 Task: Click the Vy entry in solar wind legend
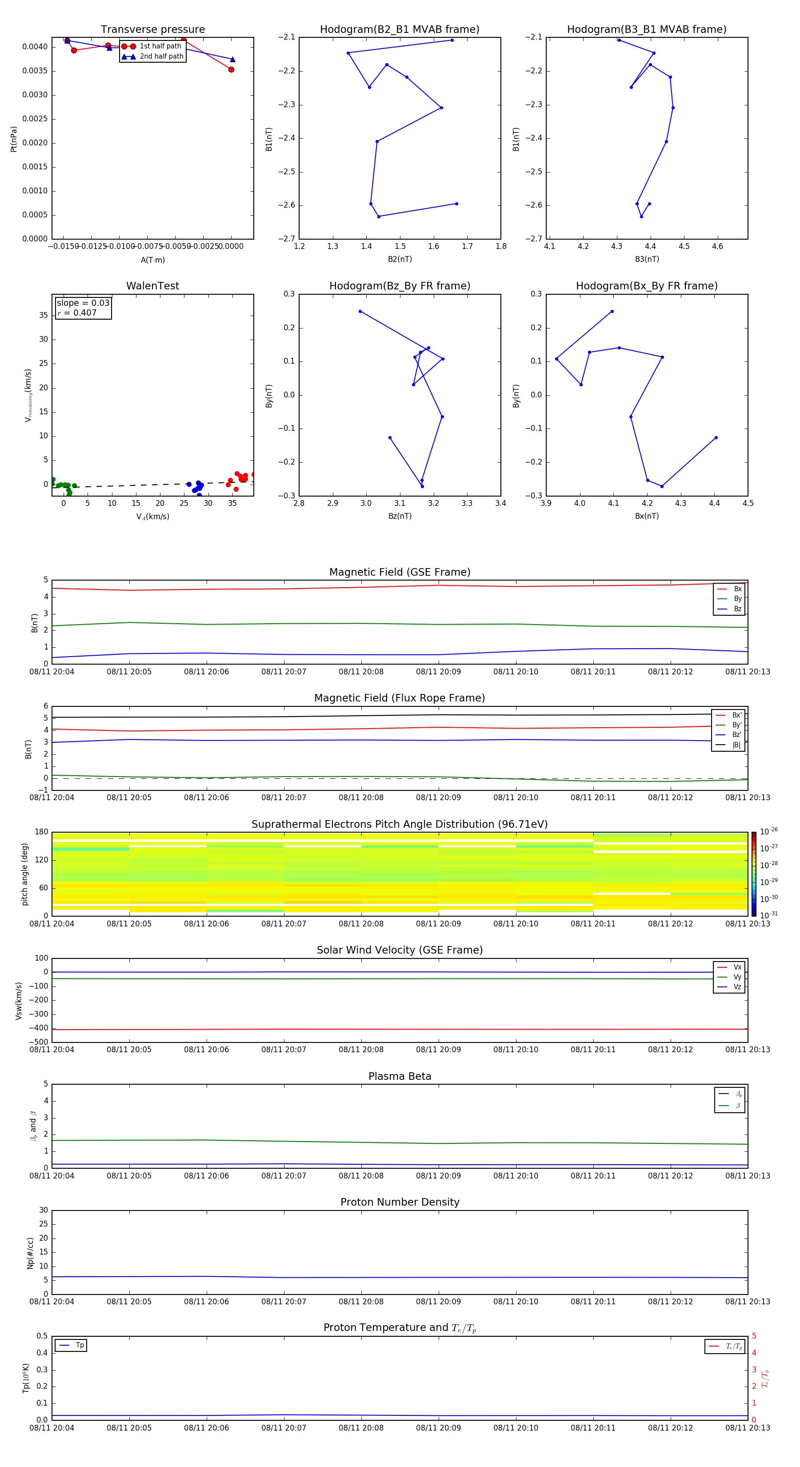coord(729,977)
